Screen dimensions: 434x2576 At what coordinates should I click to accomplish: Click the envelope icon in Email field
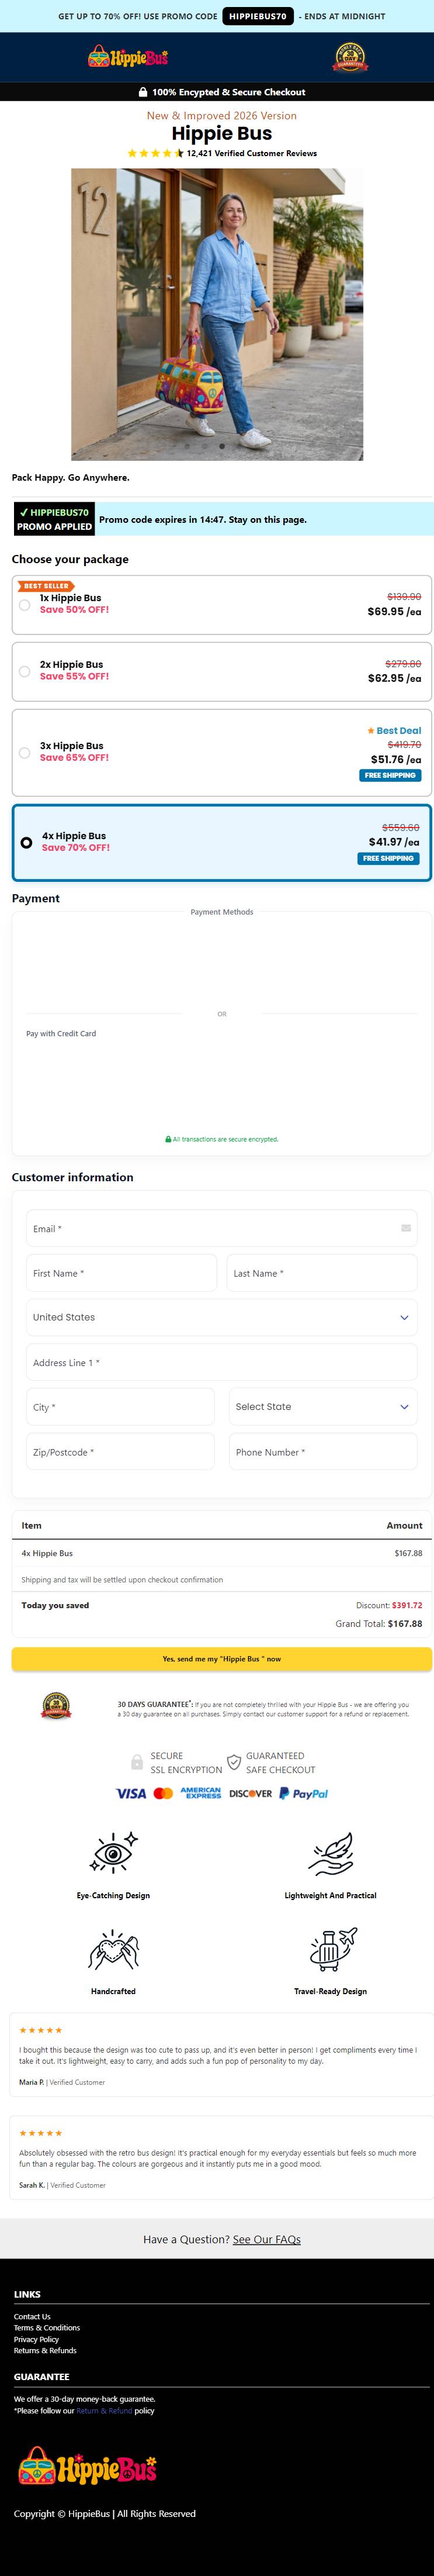click(406, 1228)
